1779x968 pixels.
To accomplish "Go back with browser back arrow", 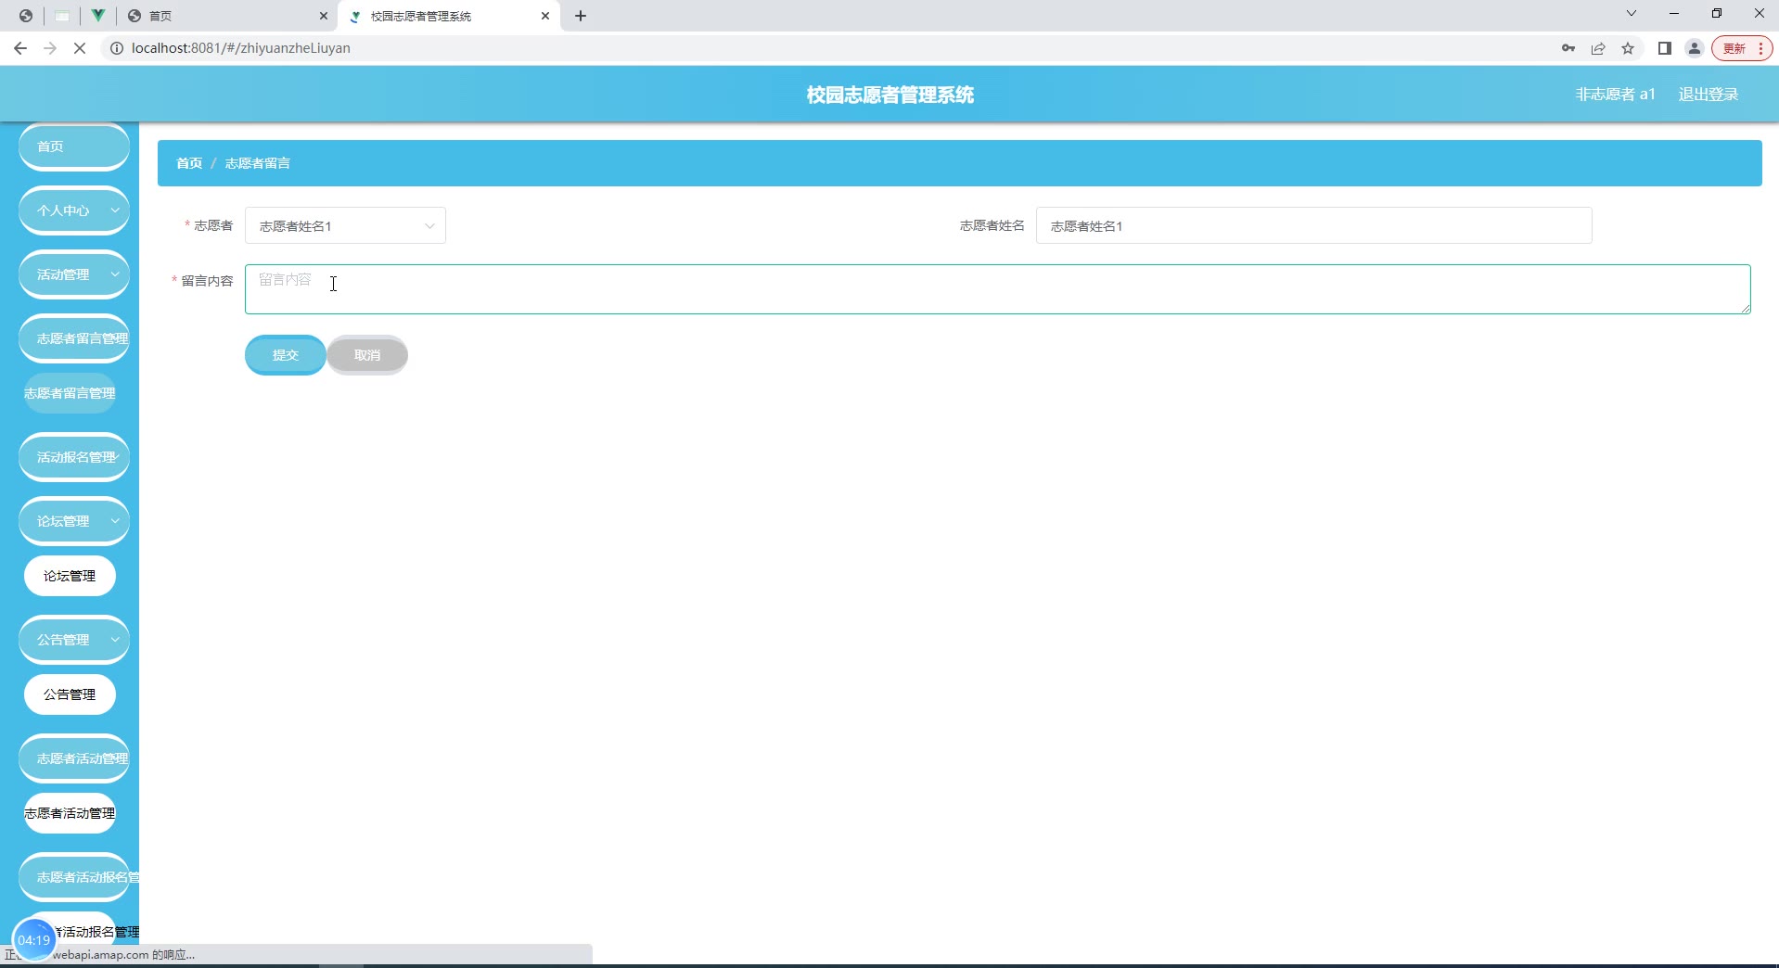I will point(20,48).
